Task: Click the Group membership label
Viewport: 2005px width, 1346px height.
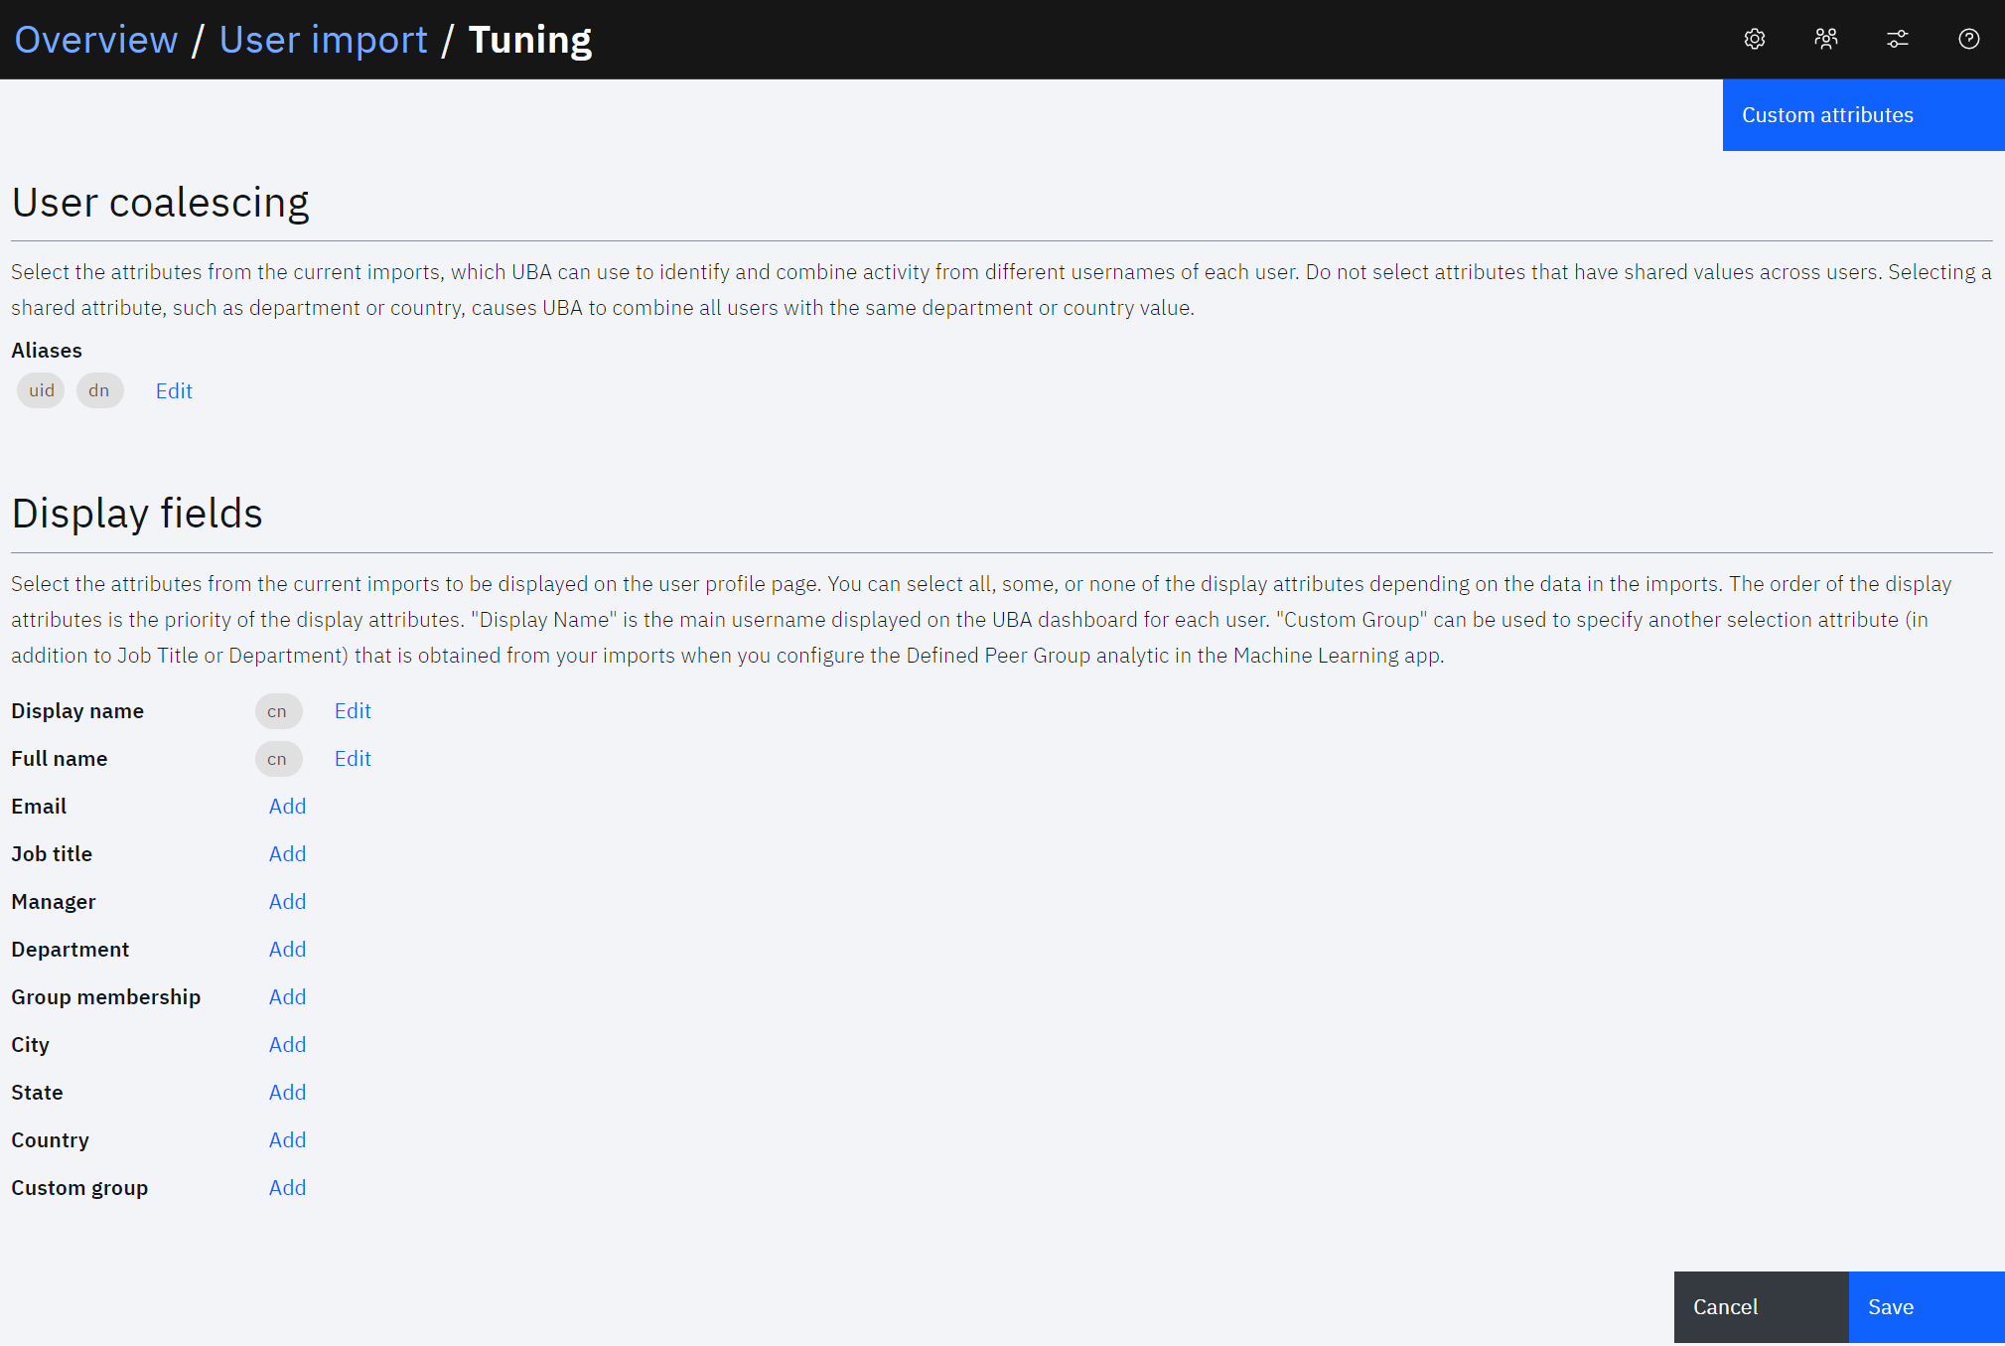Action: tap(106, 997)
